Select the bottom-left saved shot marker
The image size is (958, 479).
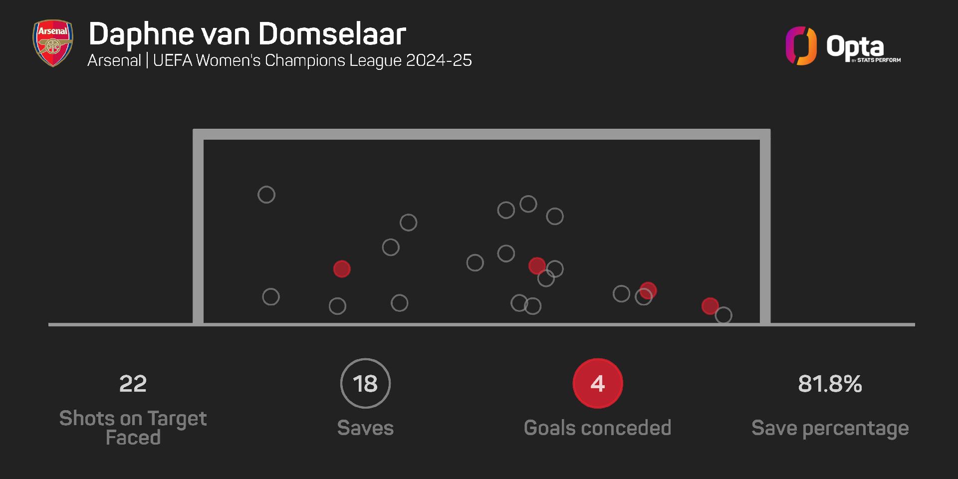click(271, 297)
